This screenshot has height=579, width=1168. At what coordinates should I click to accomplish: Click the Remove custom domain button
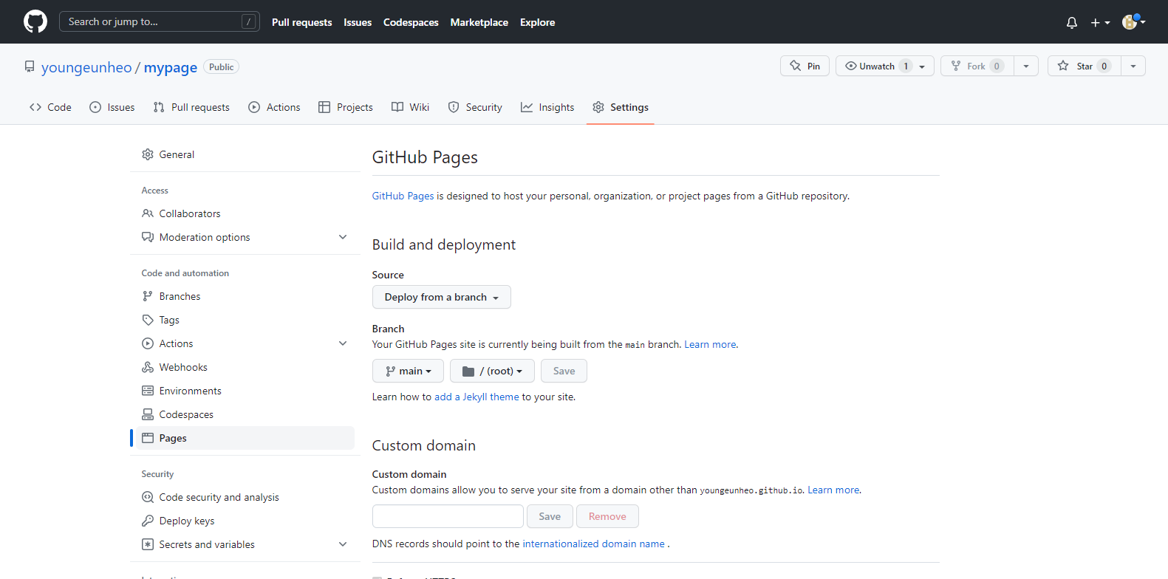coord(607,516)
